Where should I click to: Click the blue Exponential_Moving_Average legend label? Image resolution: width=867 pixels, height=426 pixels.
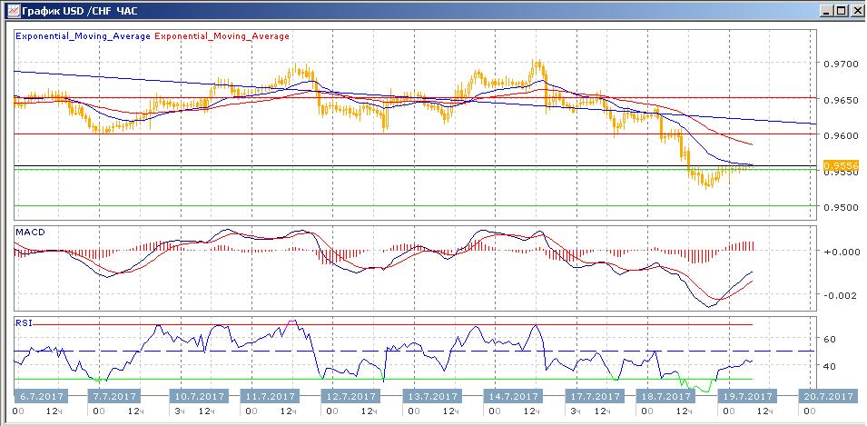84,36
